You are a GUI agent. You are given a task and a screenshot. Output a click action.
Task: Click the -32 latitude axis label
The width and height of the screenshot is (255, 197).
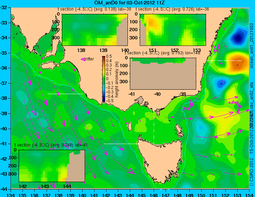(4, 7)
